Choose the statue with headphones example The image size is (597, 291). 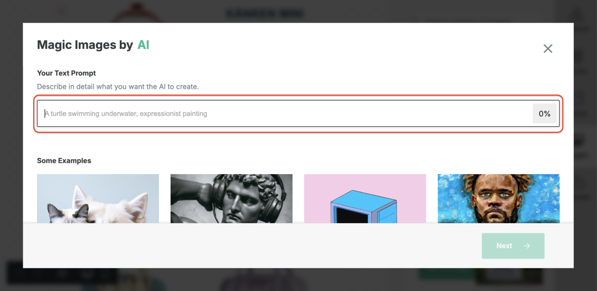click(x=231, y=198)
